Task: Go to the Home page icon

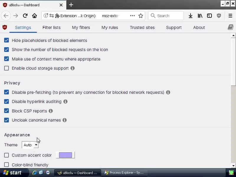Action: pos(35,16)
